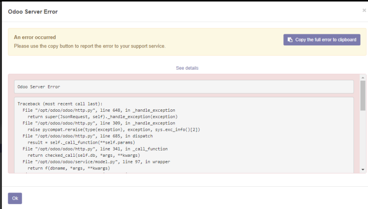Click "Traceback (most recent call last):" line
Screen dimensions: 368x209
[60, 104]
